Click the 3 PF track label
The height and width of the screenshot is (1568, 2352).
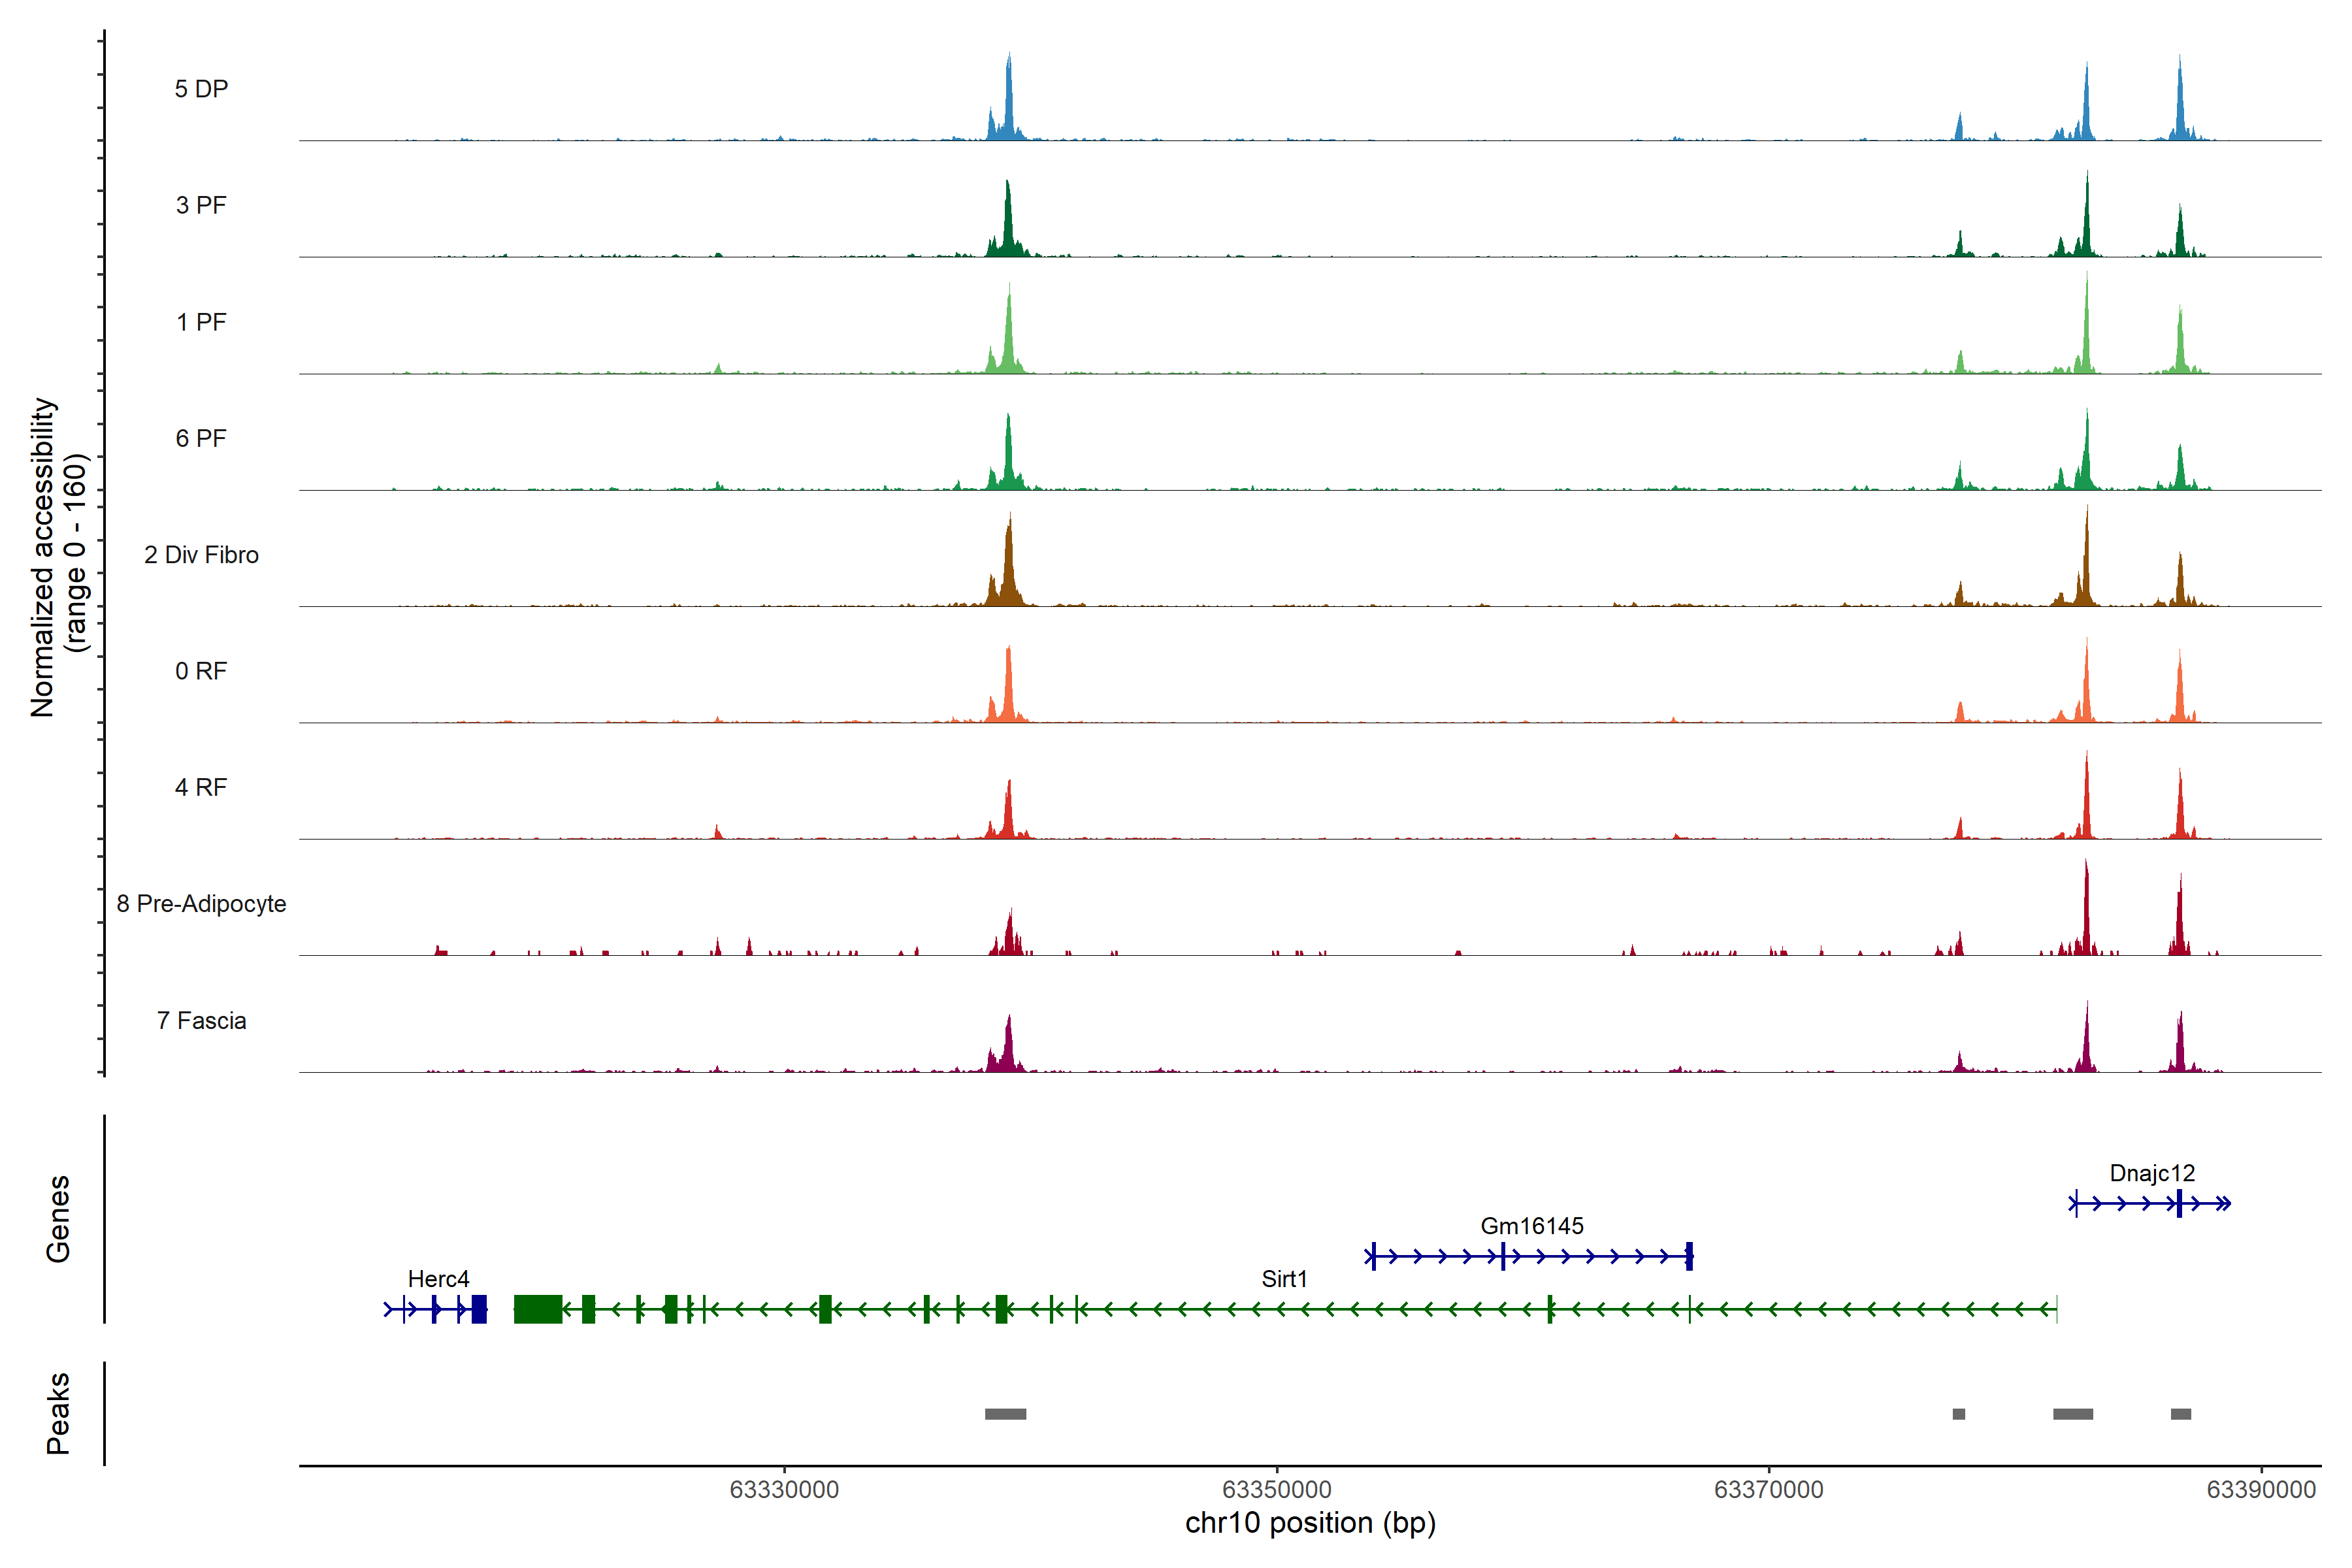(201, 205)
